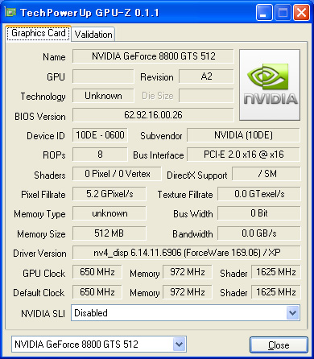Click the ROPs value 8
The height and width of the screenshot is (359, 314).
click(x=100, y=155)
